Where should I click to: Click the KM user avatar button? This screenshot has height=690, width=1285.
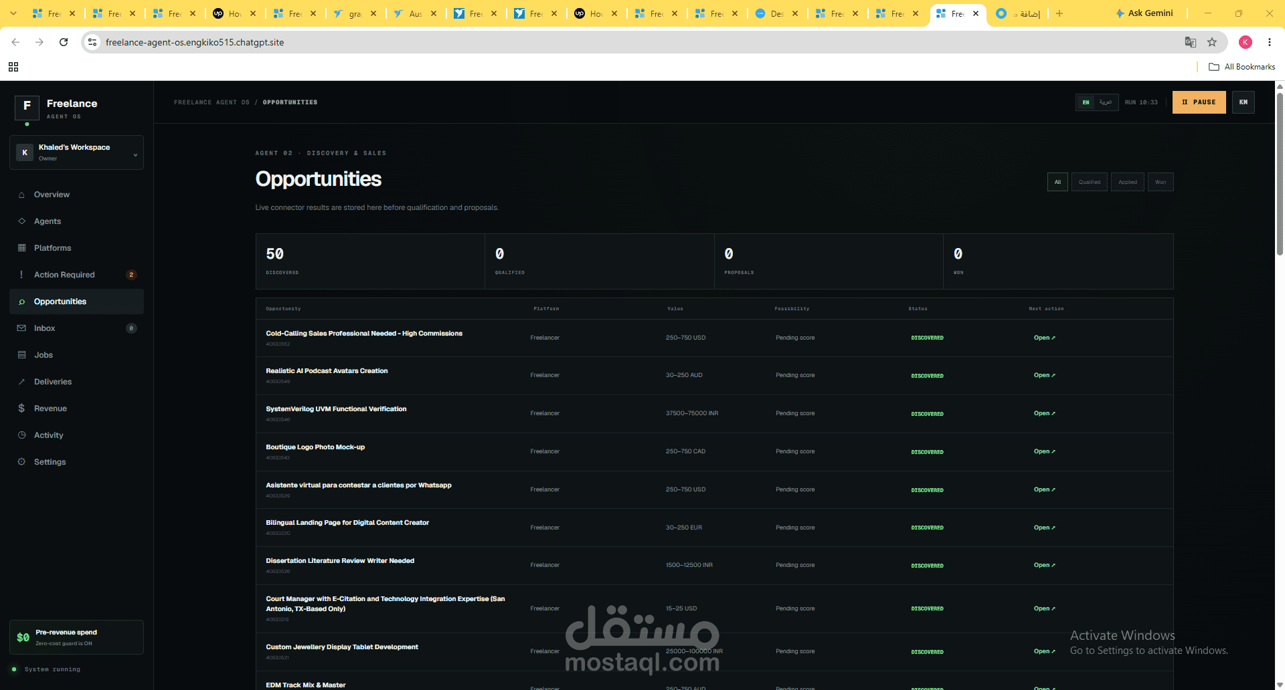pos(1244,102)
